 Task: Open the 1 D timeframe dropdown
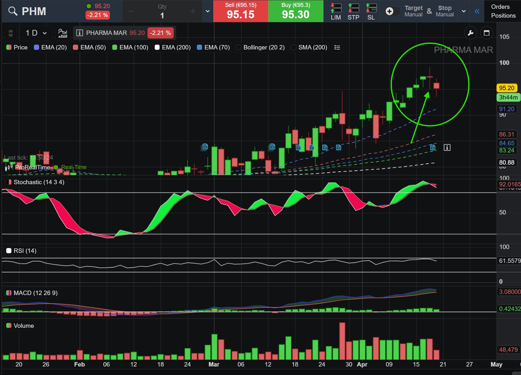tap(36, 33)
